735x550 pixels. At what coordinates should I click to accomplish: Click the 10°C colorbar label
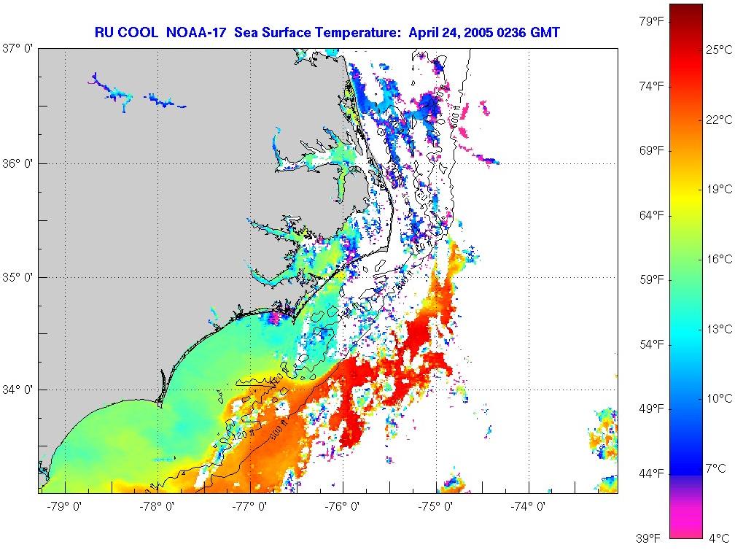[719, 398]
